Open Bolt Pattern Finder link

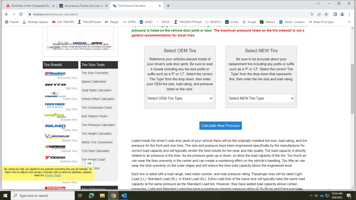pyautogui.click(x=95, y=116)
